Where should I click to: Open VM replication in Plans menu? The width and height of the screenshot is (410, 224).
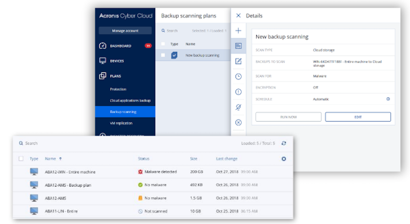[121, 123]
